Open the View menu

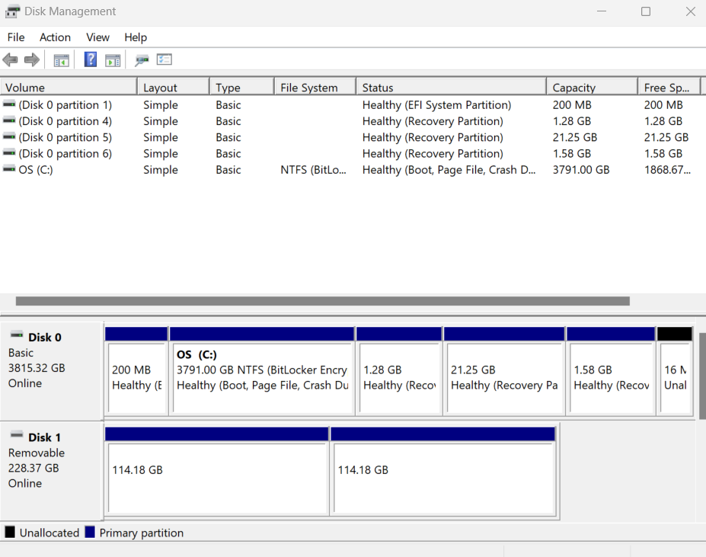coord(97,37)
